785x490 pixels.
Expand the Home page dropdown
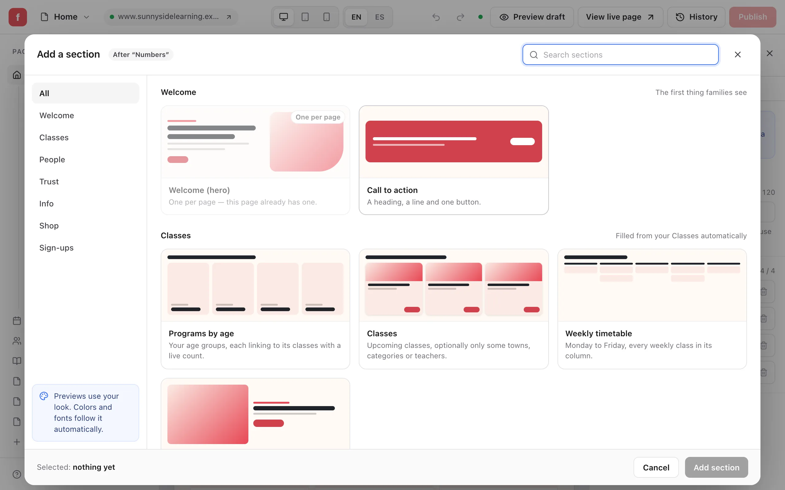click(65, 17)
